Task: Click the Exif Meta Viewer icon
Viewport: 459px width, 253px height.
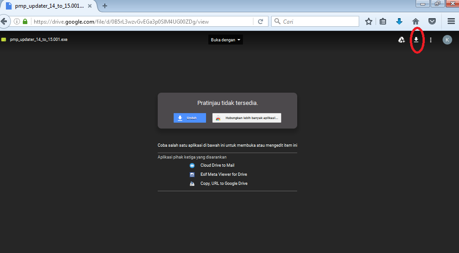Action: click(x=192, y=174)
